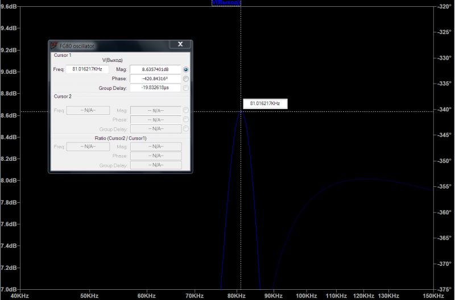This screenshot has height=300, width=455.
Task: Click the -340° phase axis label
Action: coord(444,110)
